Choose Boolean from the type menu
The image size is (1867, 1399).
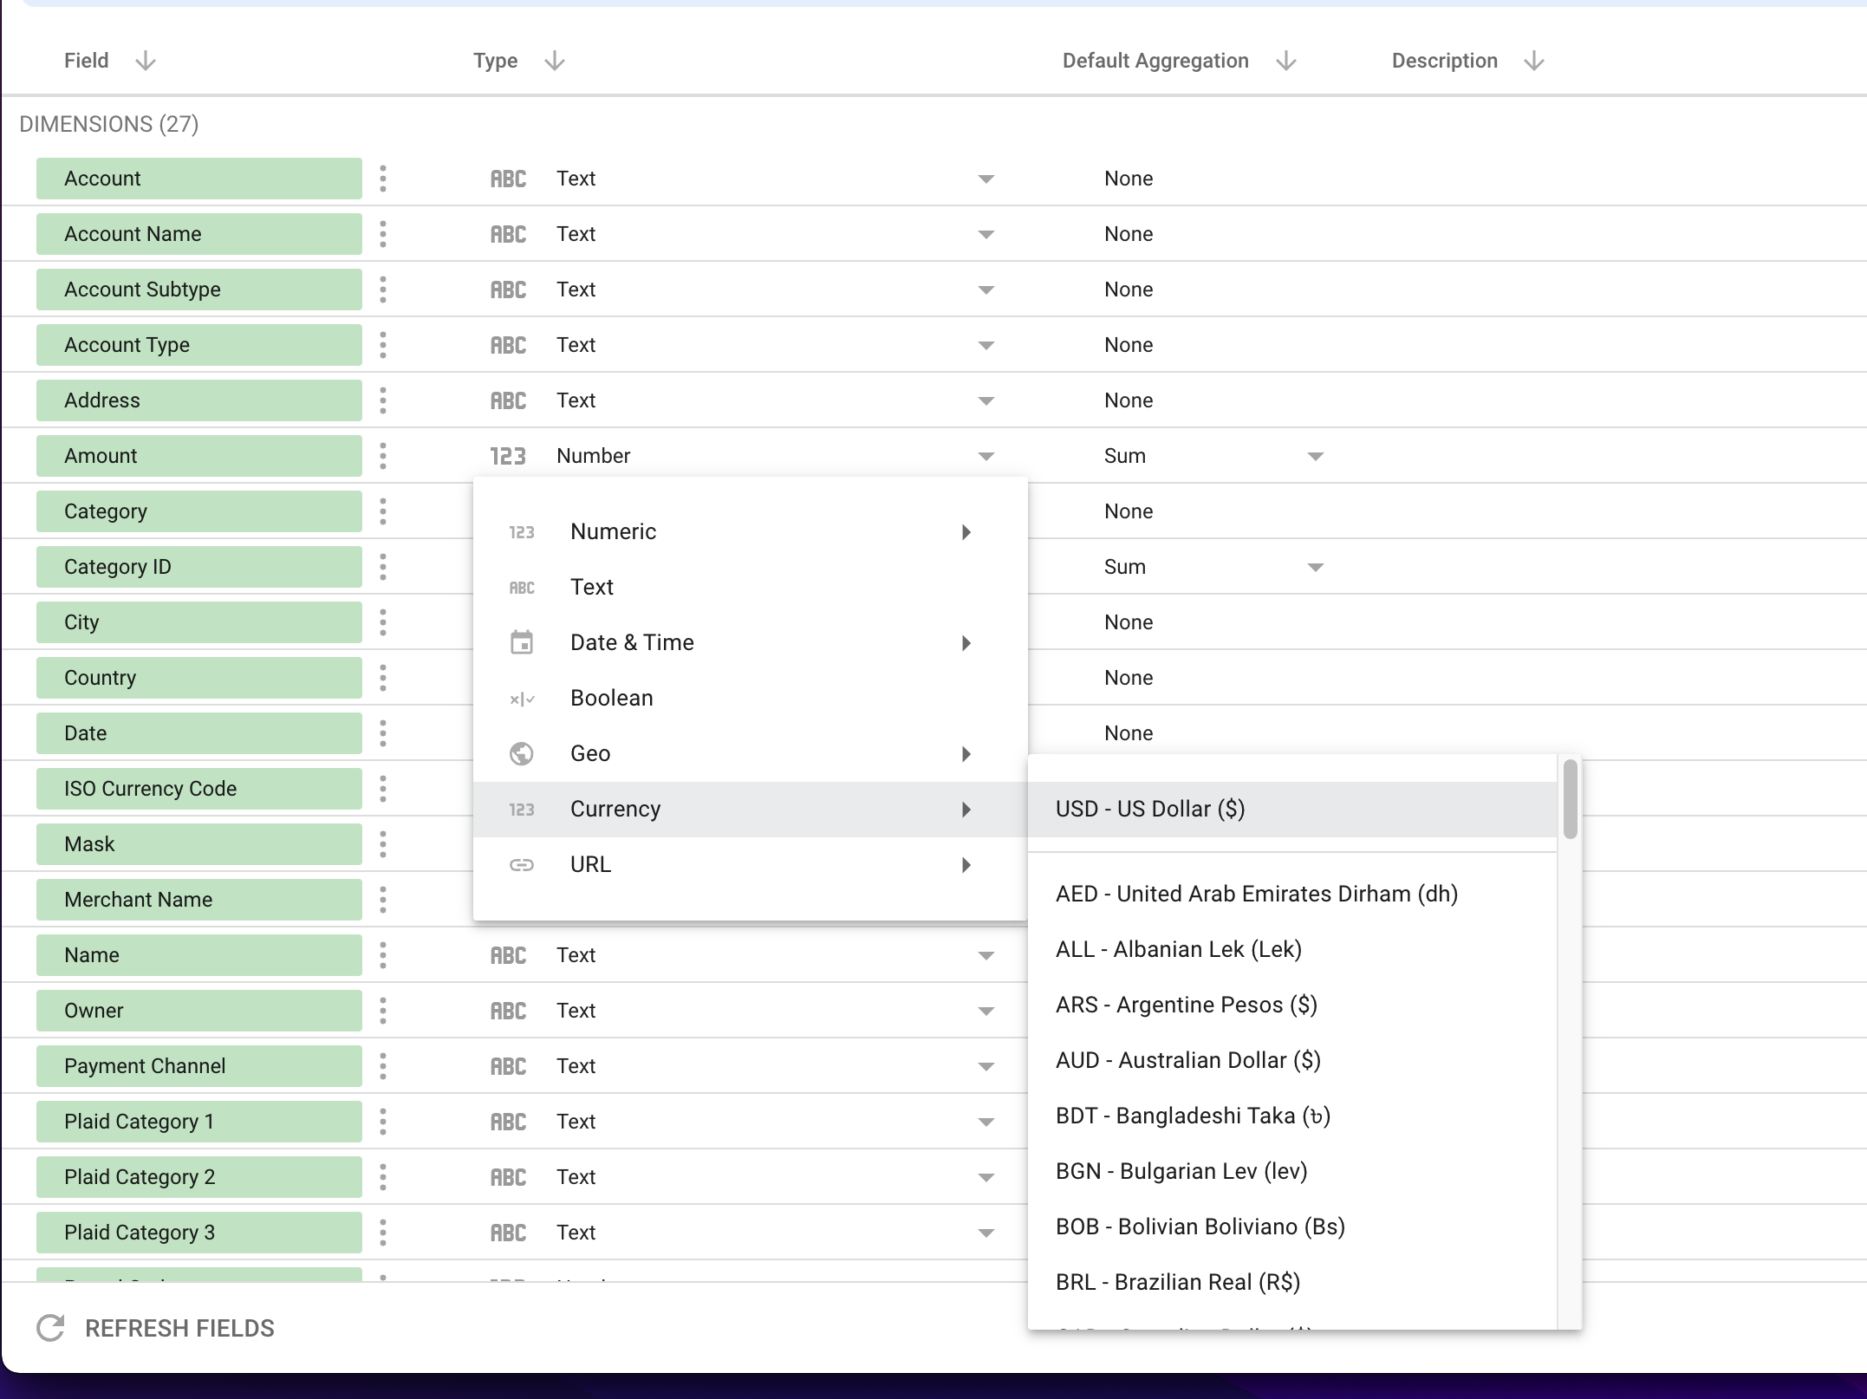click(612, 698)
